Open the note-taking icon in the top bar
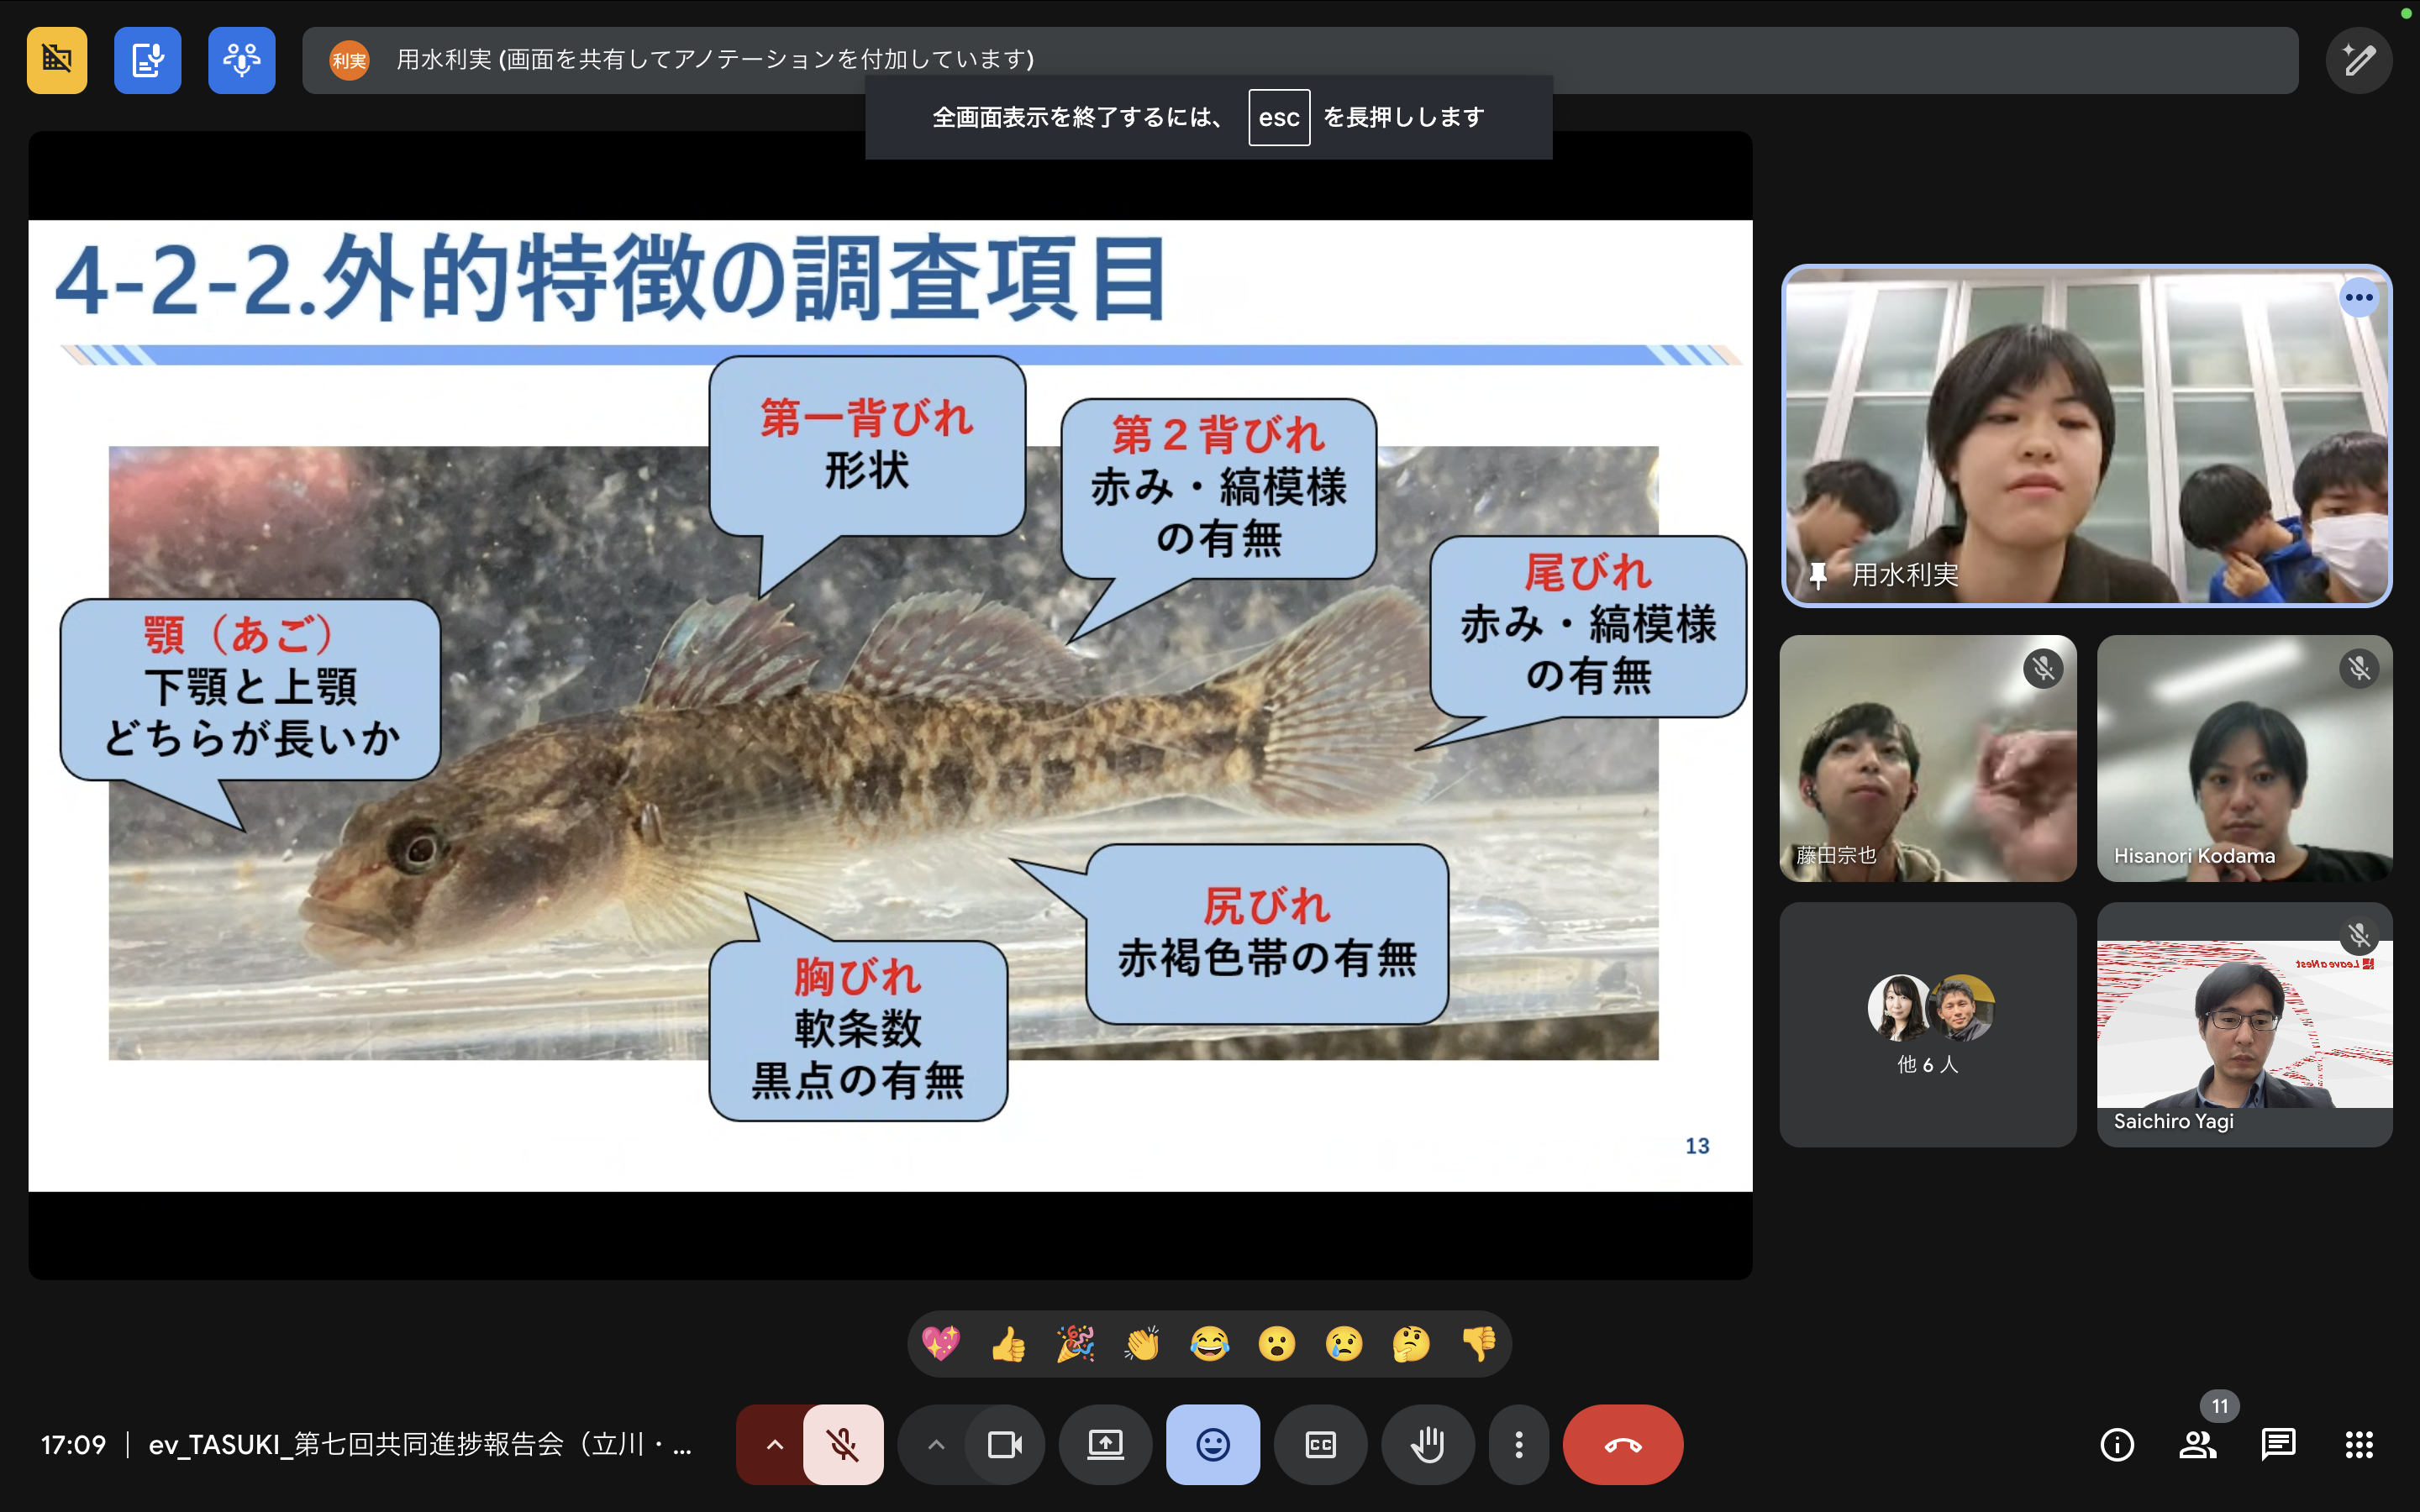2420x1512 pixels. coord(147,60)
